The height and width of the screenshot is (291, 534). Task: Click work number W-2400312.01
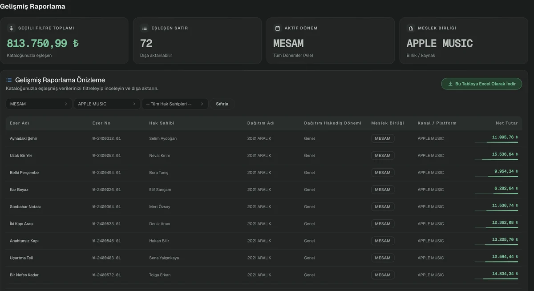click(x=107, y=138)
